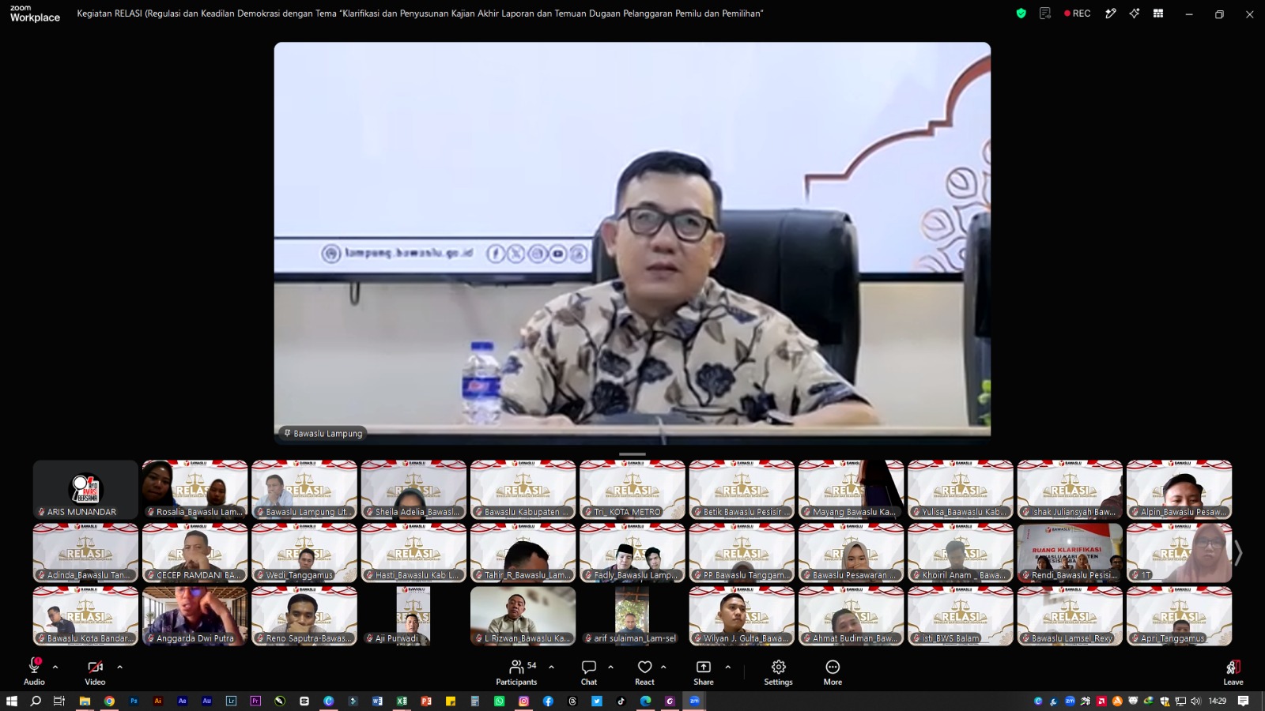
Task: Open the More options menu
Action: (x=833, y=672)
